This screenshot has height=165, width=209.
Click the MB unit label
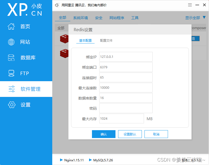149,119
